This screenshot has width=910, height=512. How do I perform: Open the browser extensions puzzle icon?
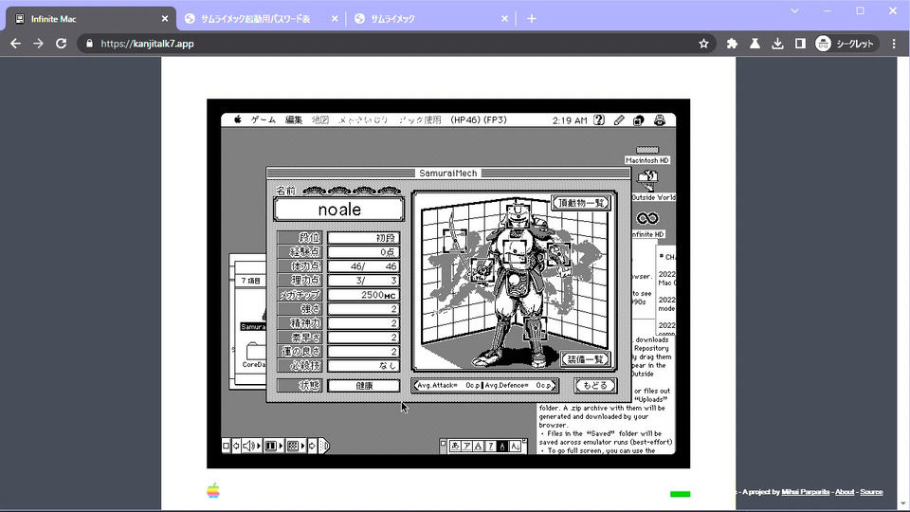(732, 44)
